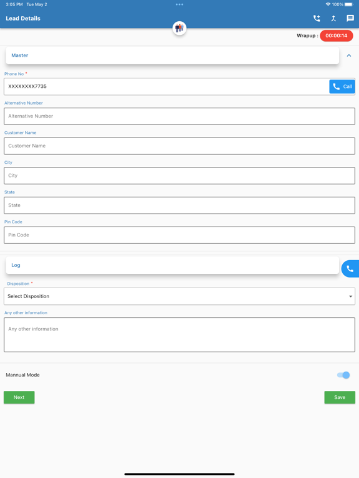
Task: Toggle the Mannual Mode switch
Action: (x=343, y=375)
